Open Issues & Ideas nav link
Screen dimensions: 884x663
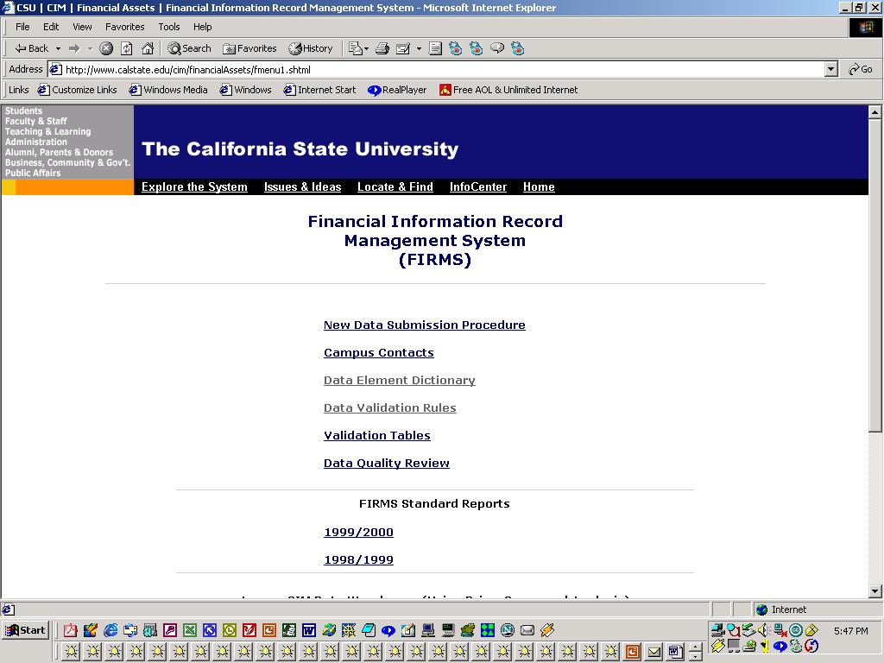click(303, 187)
